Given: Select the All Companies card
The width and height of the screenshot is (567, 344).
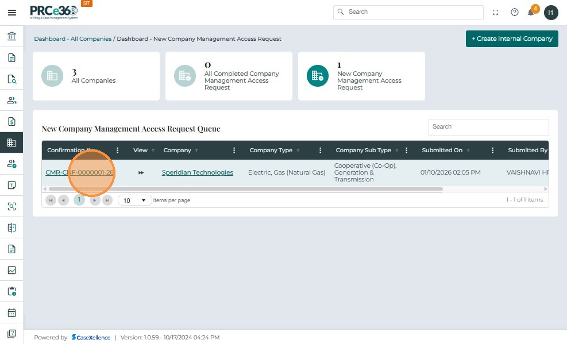Looking at the screenshot, I should point(96,76).
